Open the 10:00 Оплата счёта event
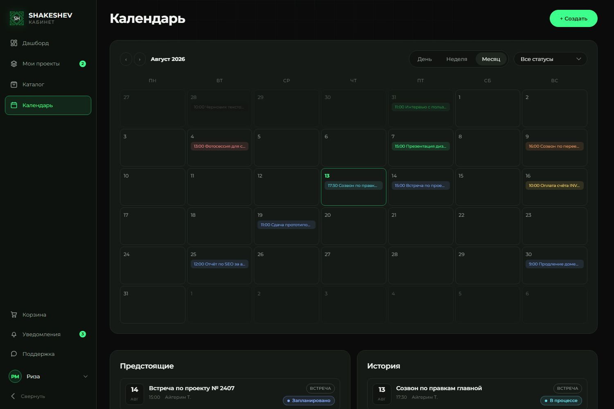The height and width of the screenshot is (409, 614). pyautogui.click(x=555, y=186)
